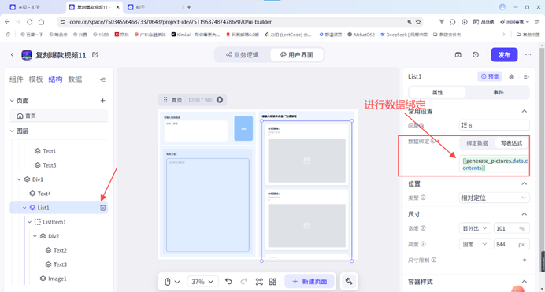This screenshot has height=292, width=545.
Task: Collapse the Div1 tree node
Action: click(19, 179)
